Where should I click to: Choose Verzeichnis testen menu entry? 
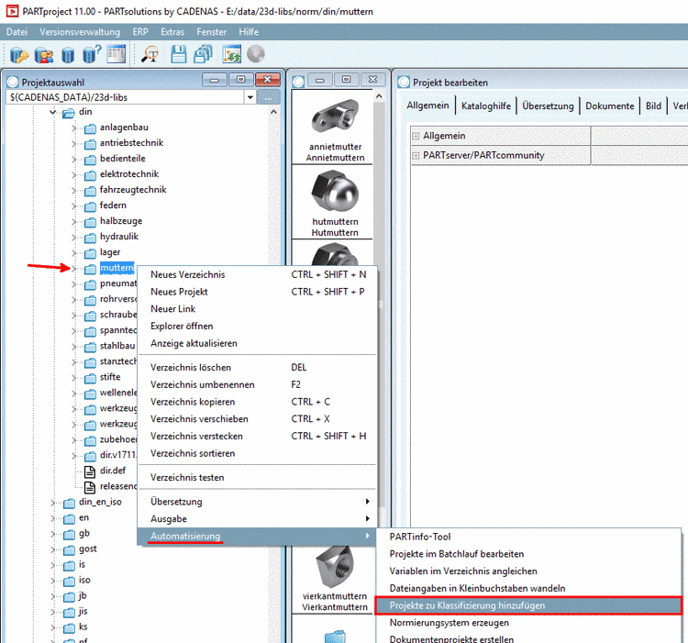258,477
